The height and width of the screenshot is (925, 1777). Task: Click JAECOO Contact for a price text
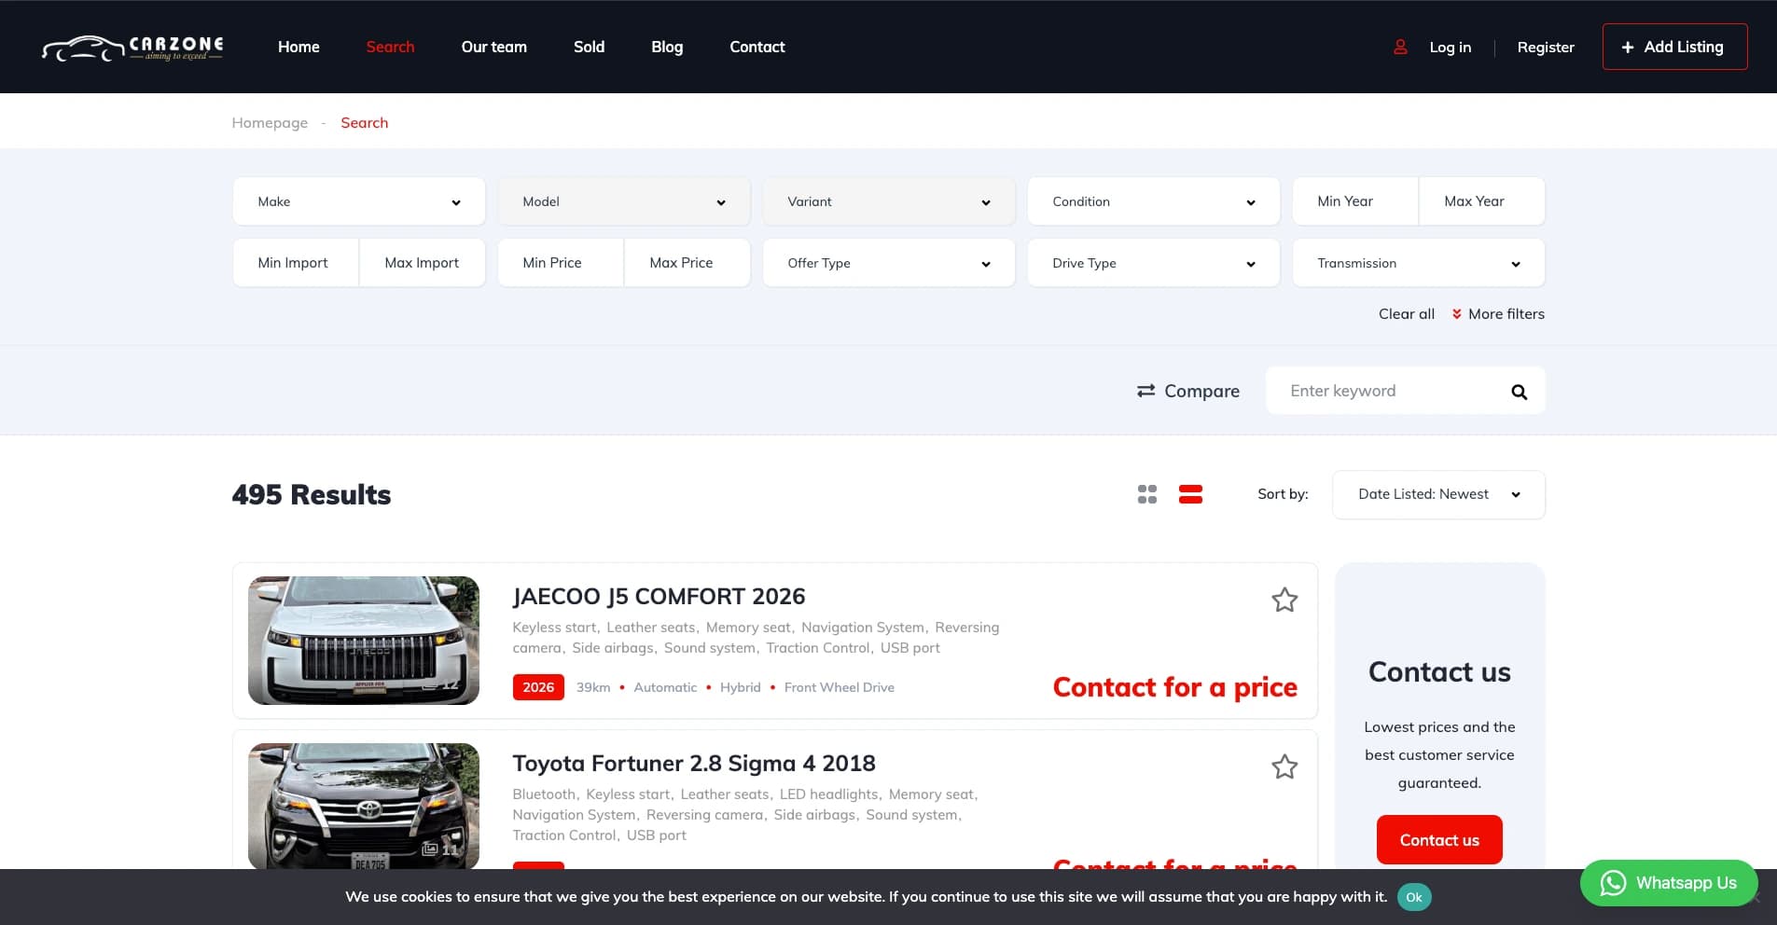click(x=1174, y=687)
